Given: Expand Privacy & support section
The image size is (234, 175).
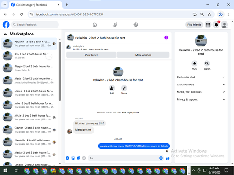Looking at the screenshot, I should [201, 99].
